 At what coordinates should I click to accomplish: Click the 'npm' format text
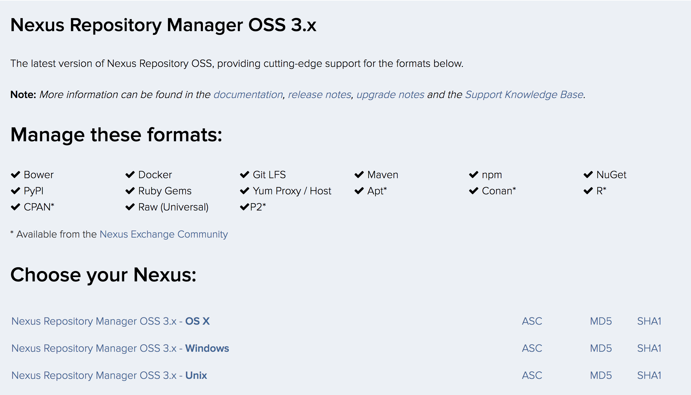492,175
